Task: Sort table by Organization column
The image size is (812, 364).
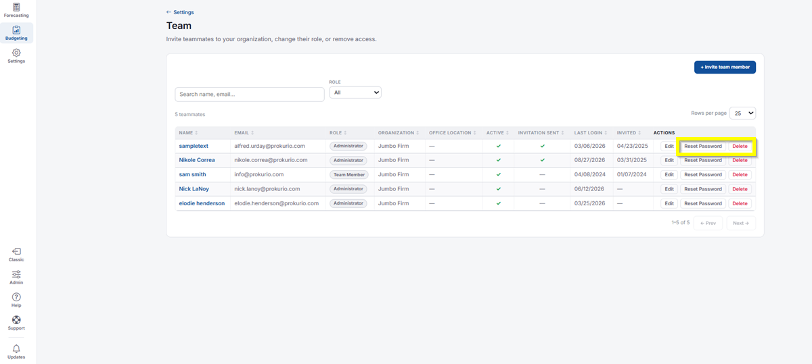Action: [399, 133]
